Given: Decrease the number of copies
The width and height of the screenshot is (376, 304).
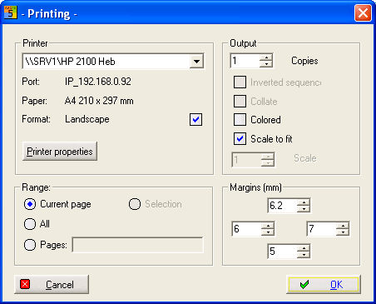Looking at the screenshot, I should [266, 64].
